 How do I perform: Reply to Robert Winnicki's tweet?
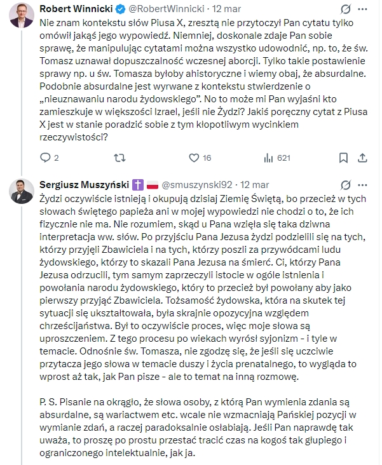45,158
